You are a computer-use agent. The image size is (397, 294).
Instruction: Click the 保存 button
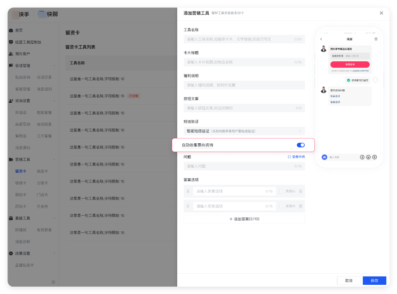(374, 280)
